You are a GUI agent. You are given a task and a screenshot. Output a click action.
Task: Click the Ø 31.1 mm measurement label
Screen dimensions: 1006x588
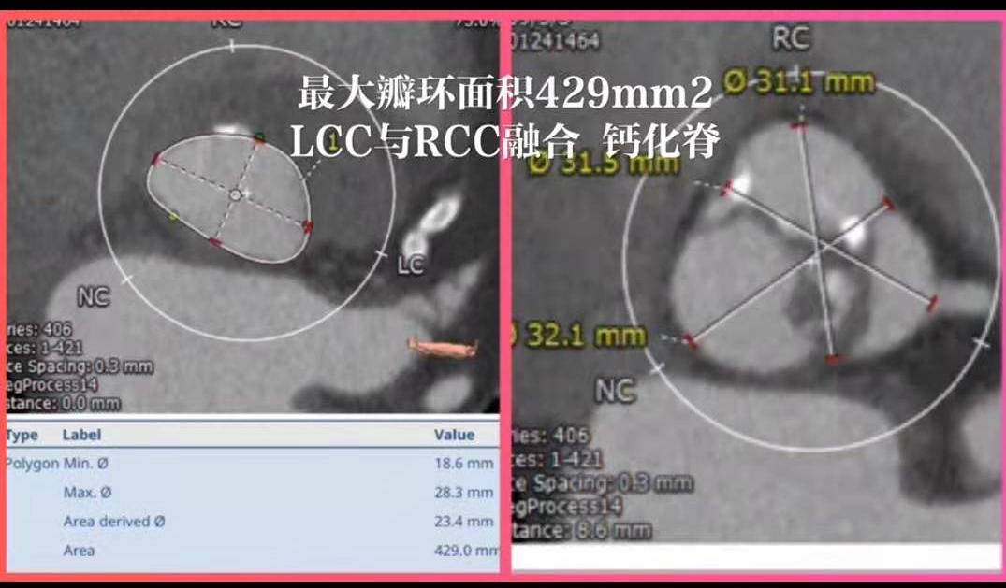click(799, 82)
